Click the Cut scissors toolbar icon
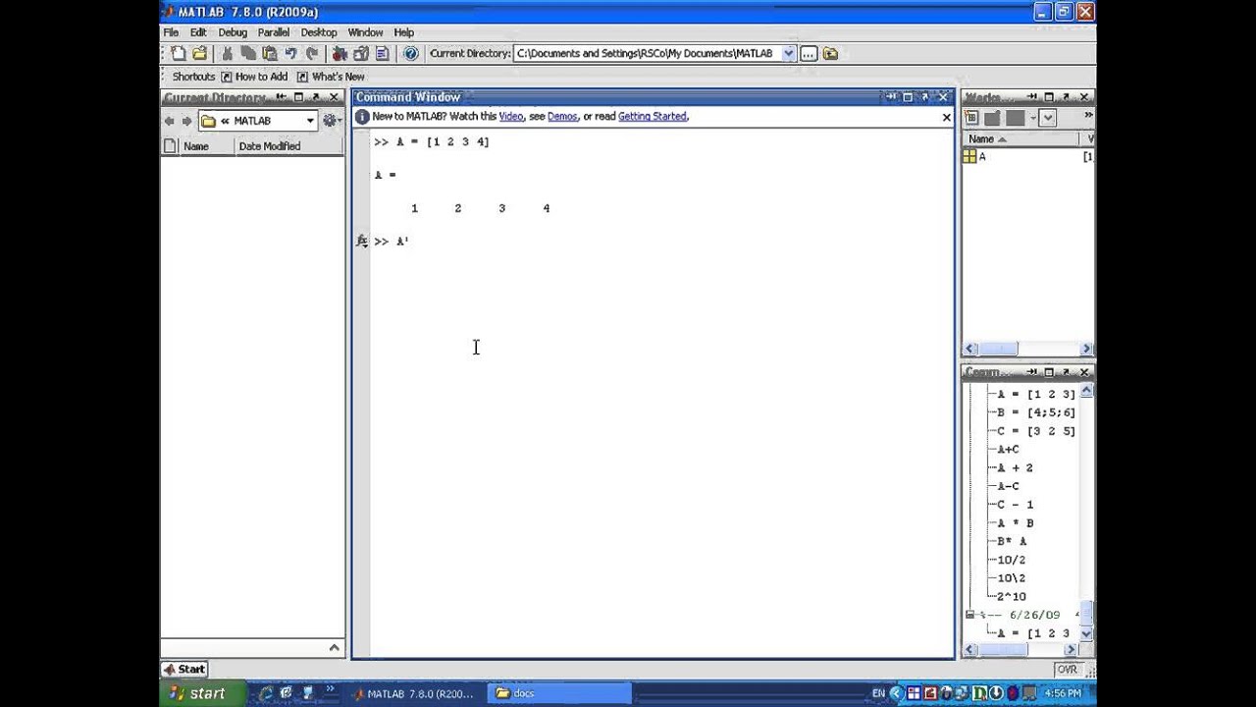Screen dimensions: 1256x707 [x=228, y=54]
